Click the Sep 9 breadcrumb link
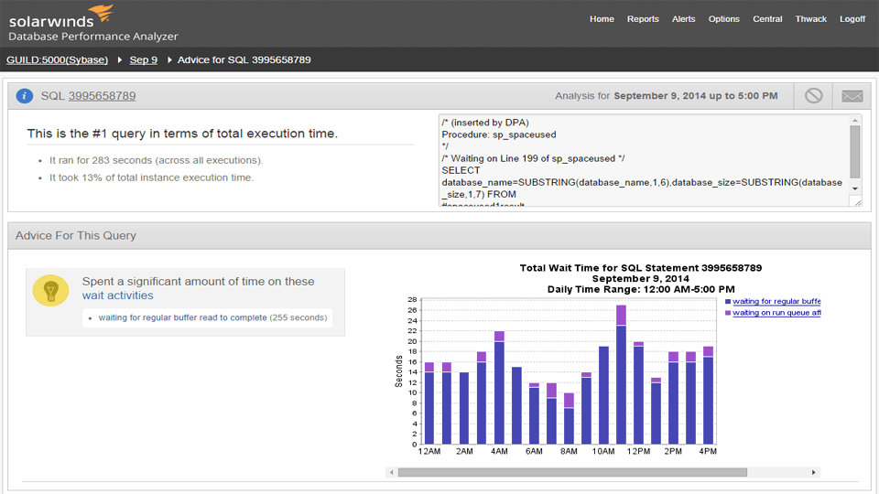 [144, 60]
